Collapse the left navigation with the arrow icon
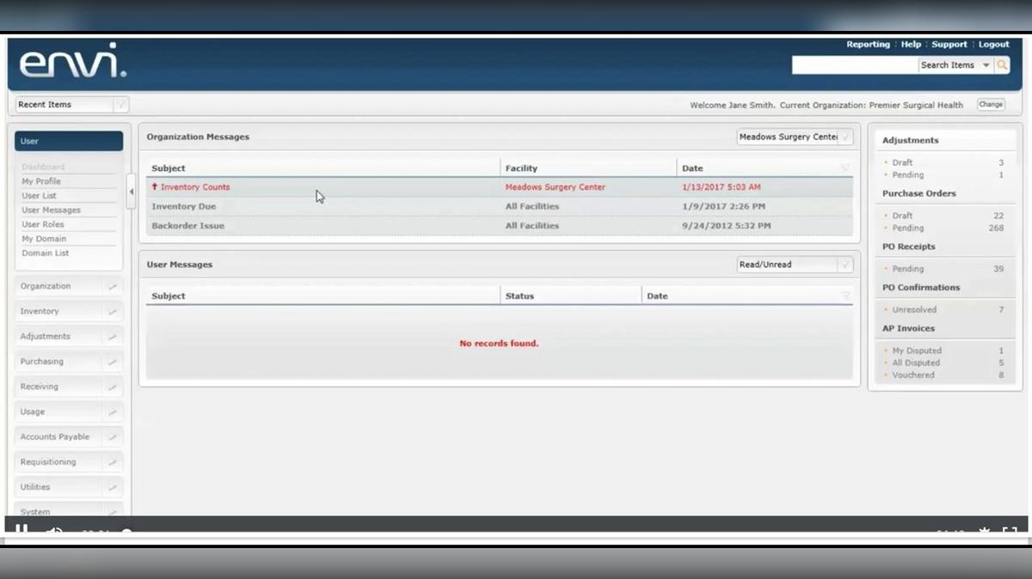The width and height of the screenshot is (1032, 579). (131, 192)
